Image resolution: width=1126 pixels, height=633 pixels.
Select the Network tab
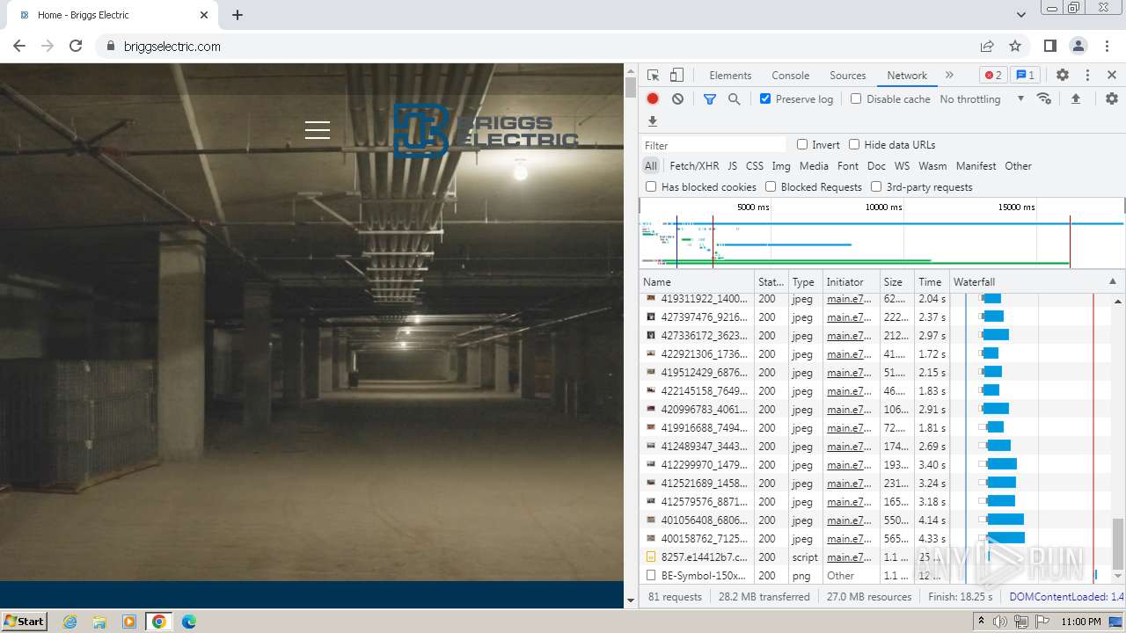pos(907,75)
